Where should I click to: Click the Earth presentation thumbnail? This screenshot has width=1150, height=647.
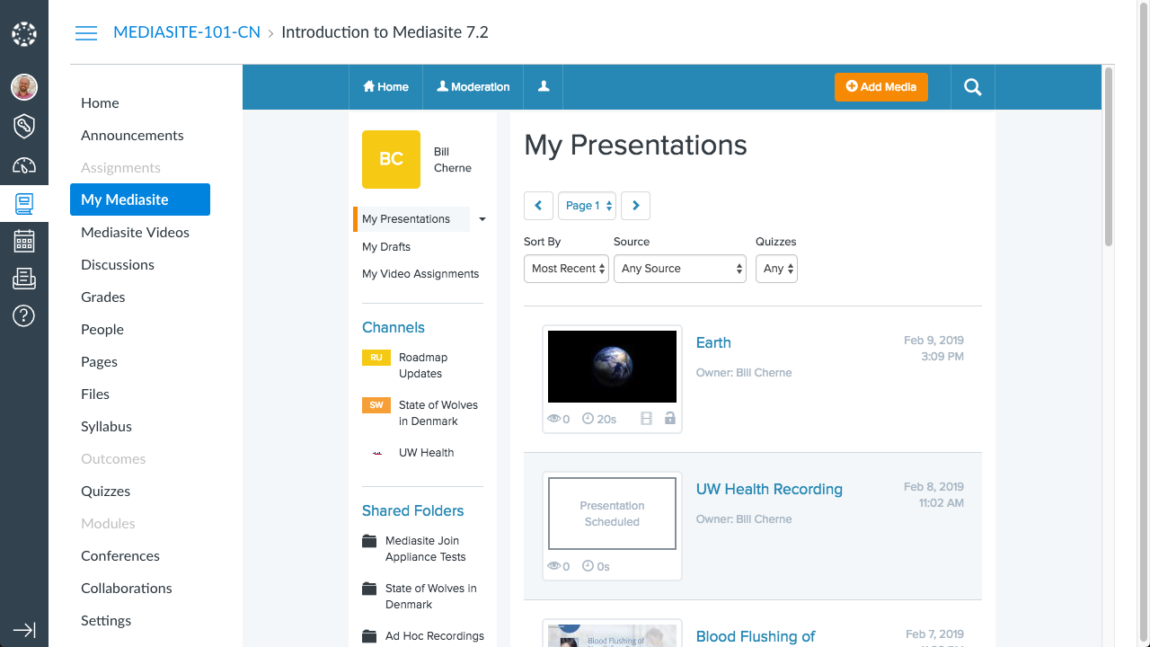pos(612,367)
